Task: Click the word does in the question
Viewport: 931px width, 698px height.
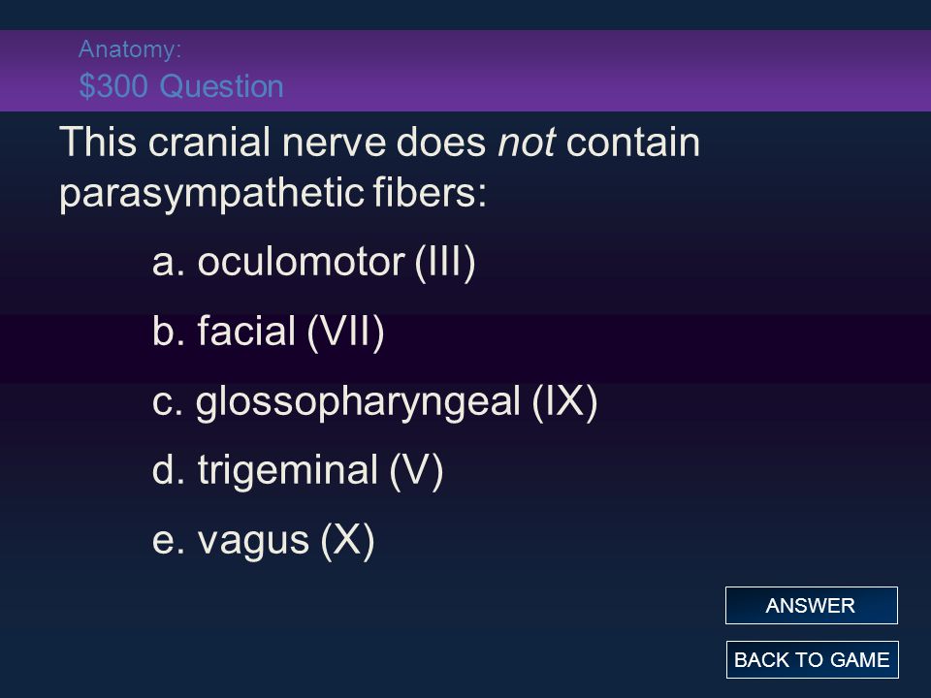Action: click(x=441, y=143)
